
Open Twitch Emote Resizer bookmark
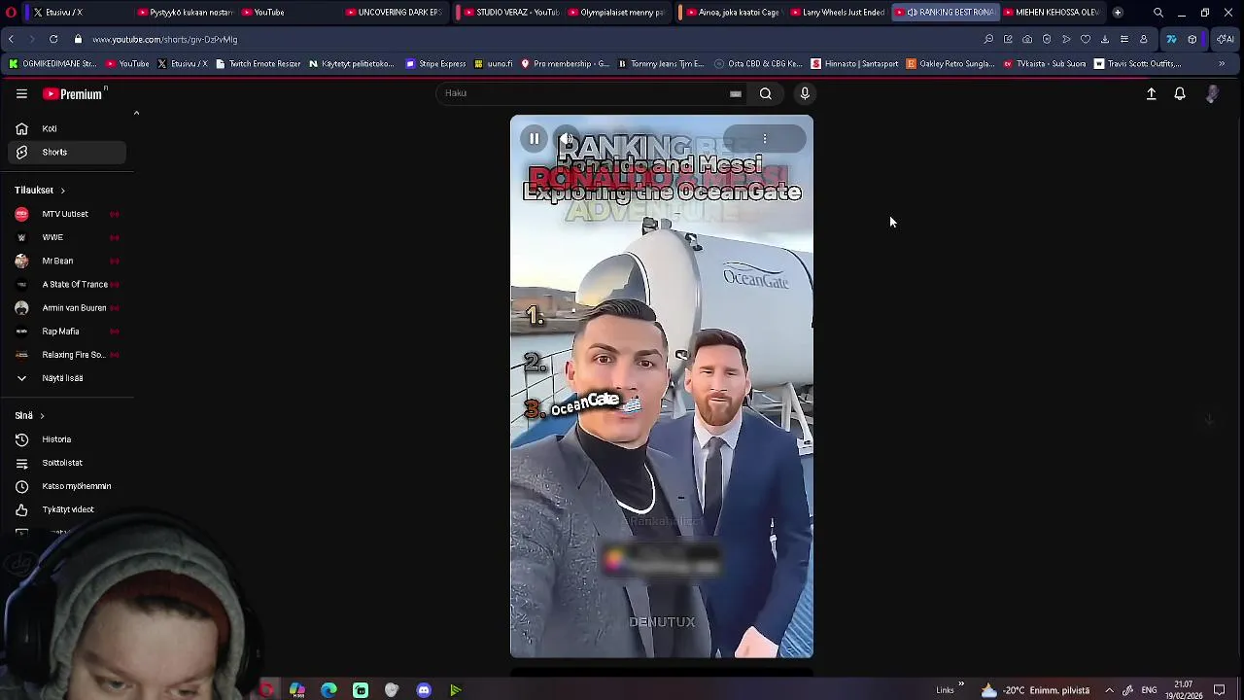coord(258,64)
